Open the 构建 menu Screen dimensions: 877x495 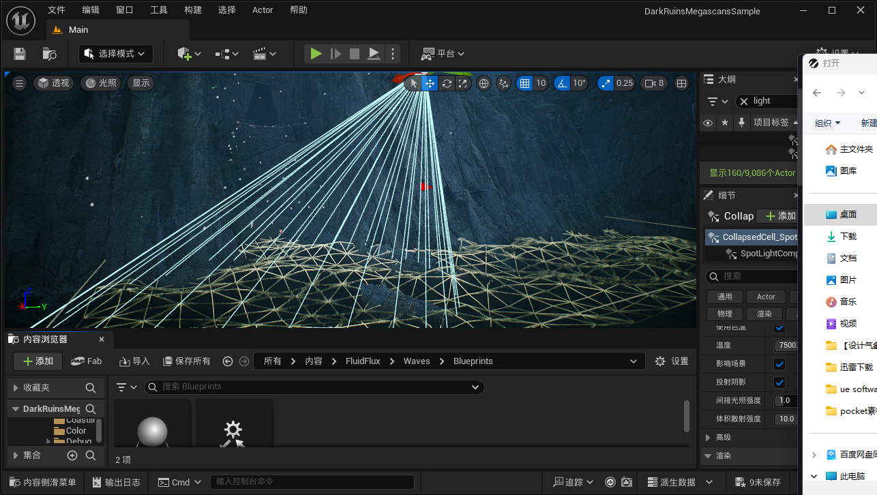click(193, 10)
